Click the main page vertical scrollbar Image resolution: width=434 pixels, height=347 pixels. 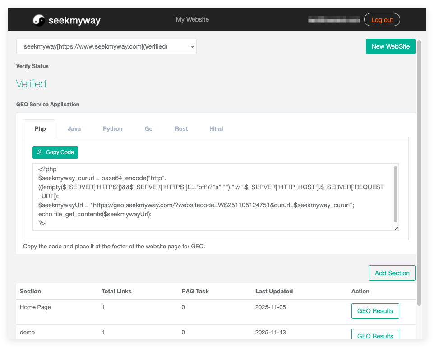[419, 171]
